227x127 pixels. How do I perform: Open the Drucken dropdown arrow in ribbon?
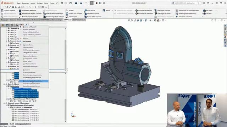(x=216, y=13)
